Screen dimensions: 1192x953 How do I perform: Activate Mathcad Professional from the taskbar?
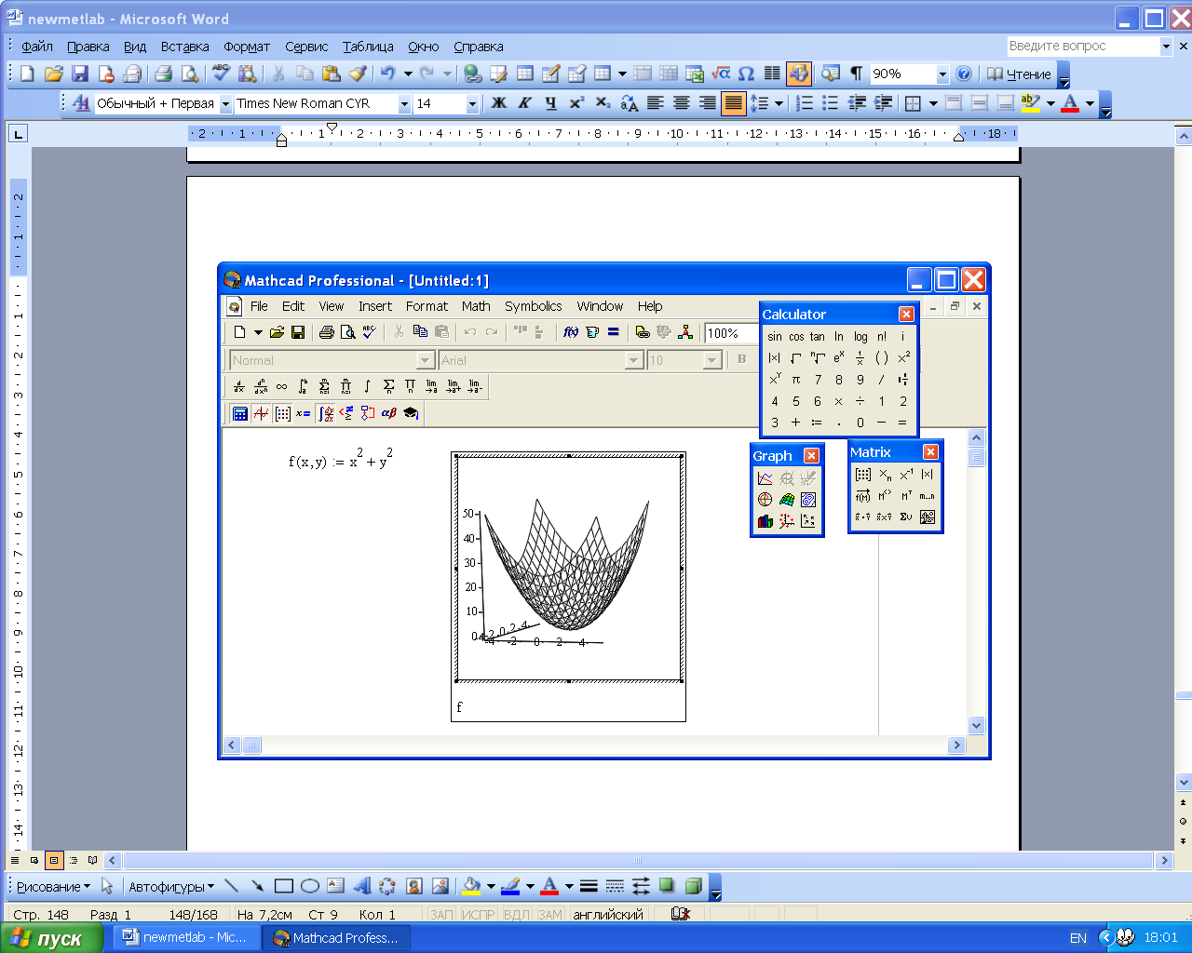pyautogui.click(x=336, y=938)
